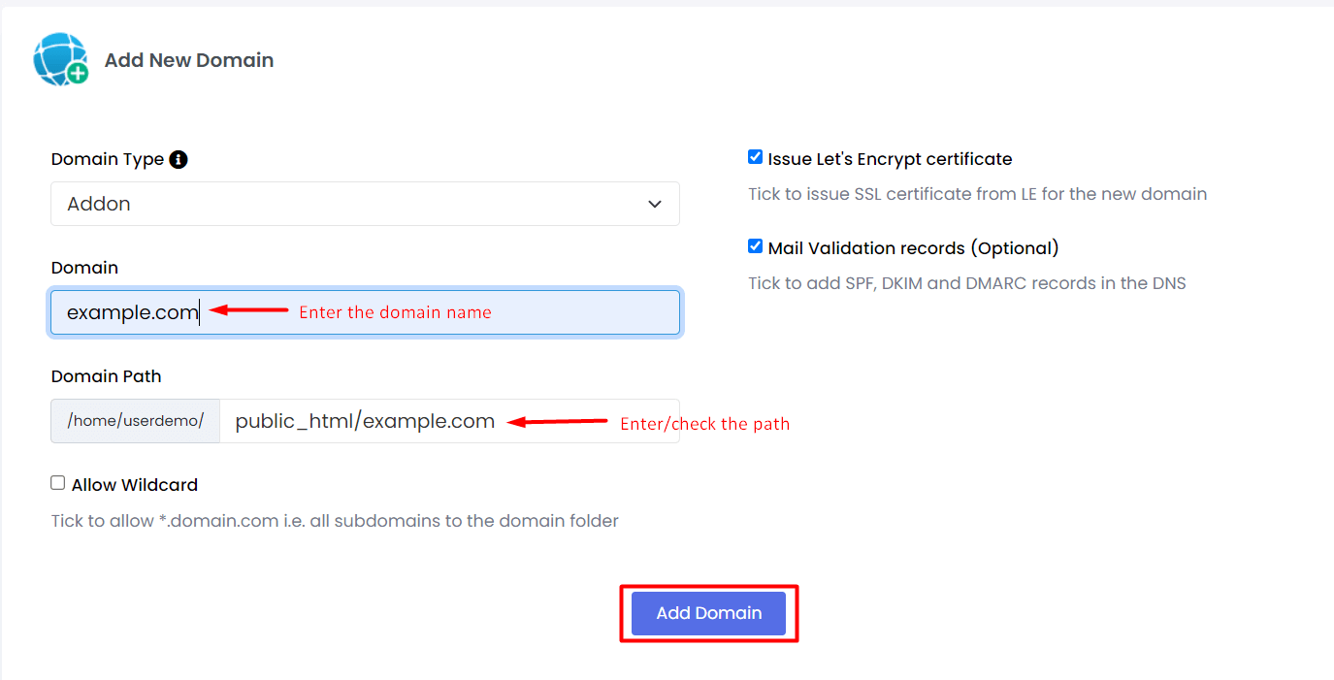Screen dimensions: 1334x680
Task: Click the globe Add New Domain icon
Action: point(61,59)
